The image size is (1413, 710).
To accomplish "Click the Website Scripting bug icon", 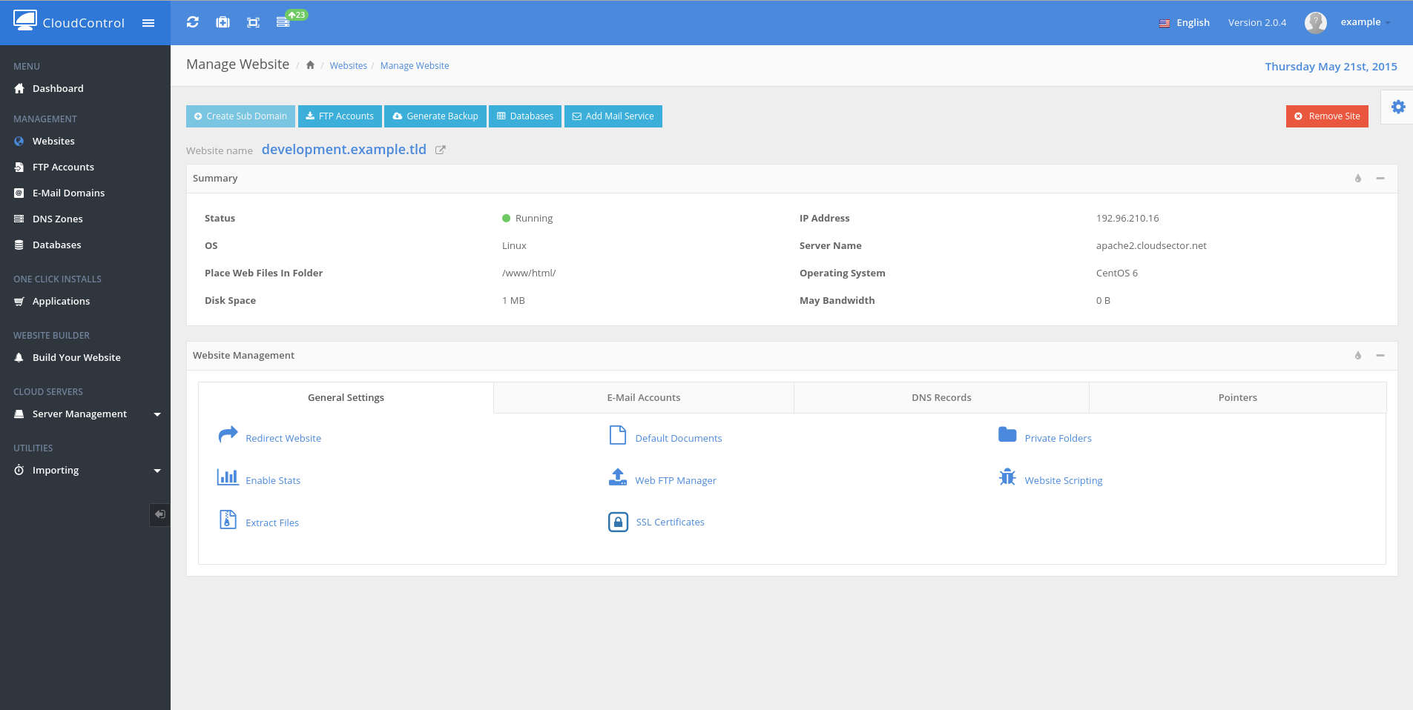I will [1007, 477].
